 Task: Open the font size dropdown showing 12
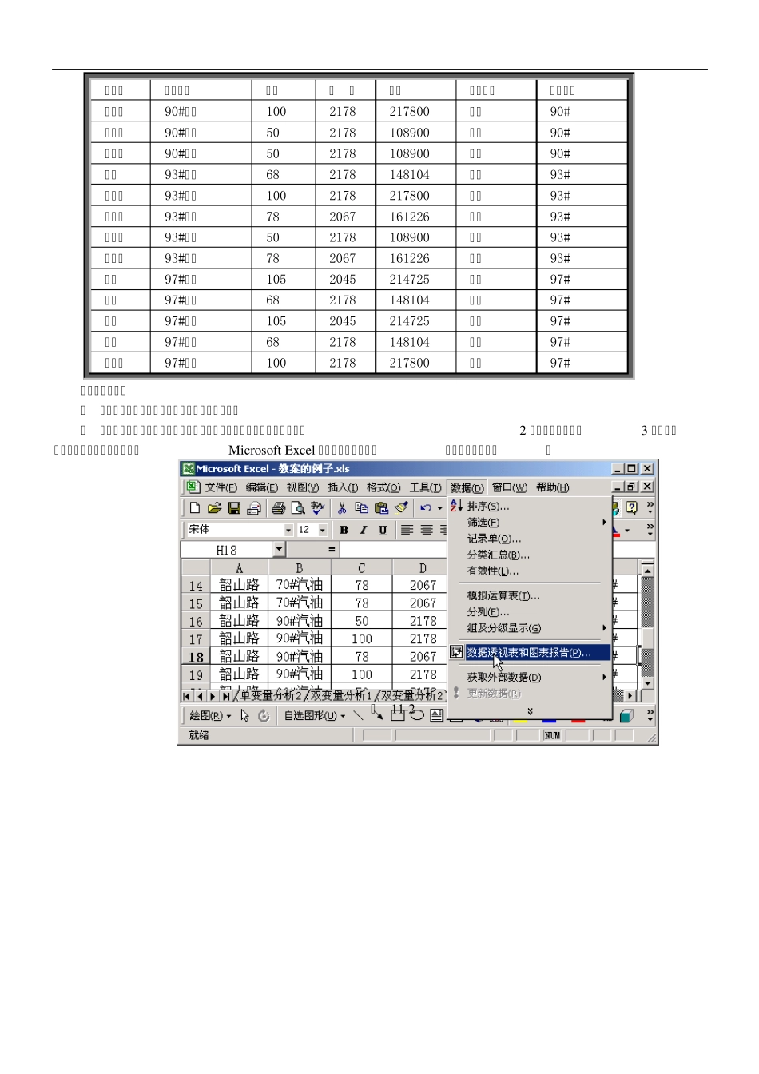click(323, 530)
